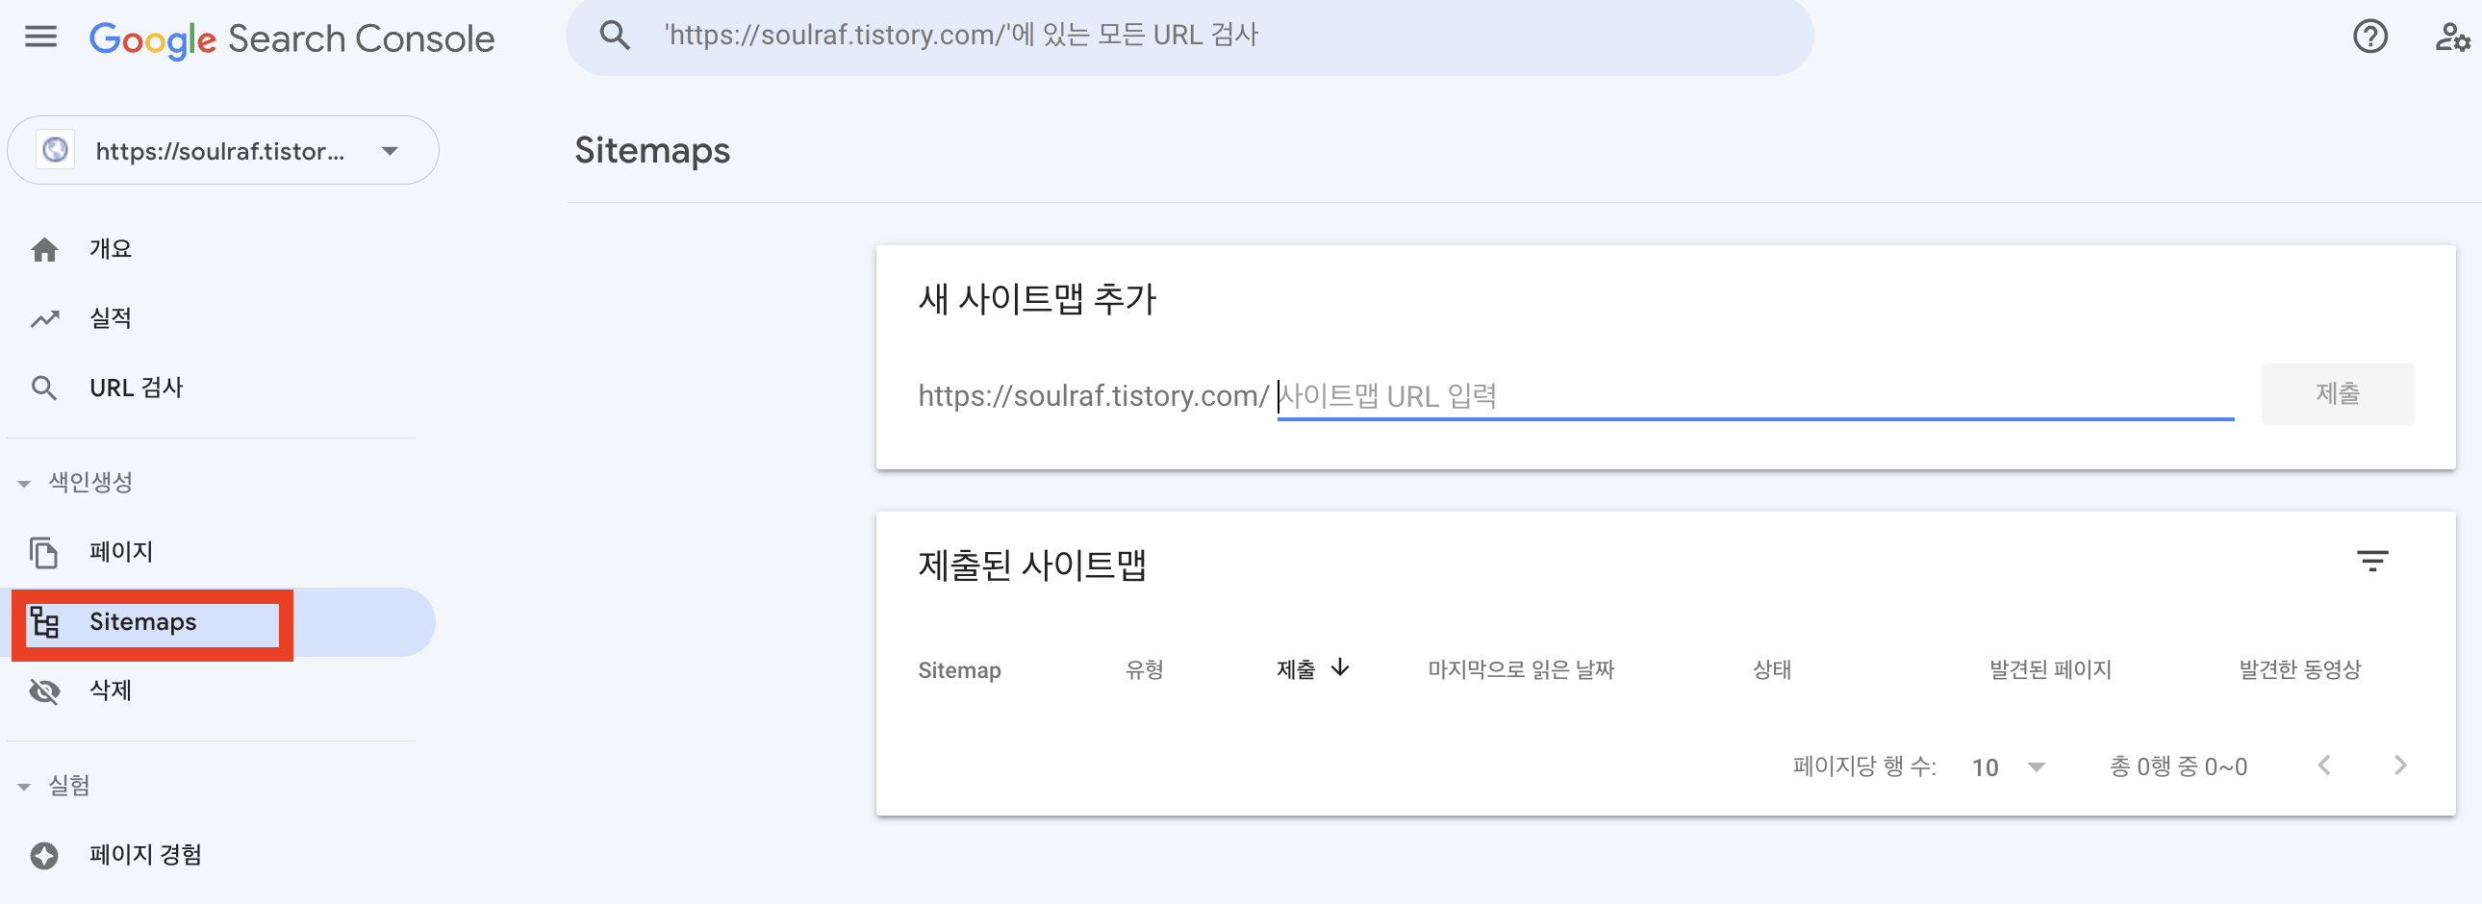Open the property selector dropdown
The height and width of the screenshot is (904, 2482).
[222, 150]
